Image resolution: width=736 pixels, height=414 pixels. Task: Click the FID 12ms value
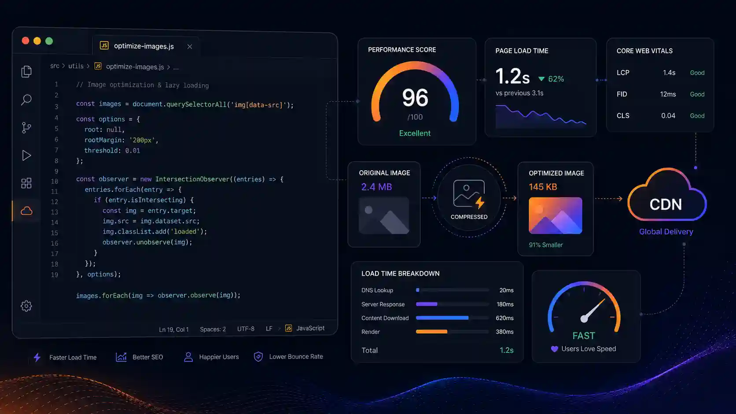click(x=668, y=94)
